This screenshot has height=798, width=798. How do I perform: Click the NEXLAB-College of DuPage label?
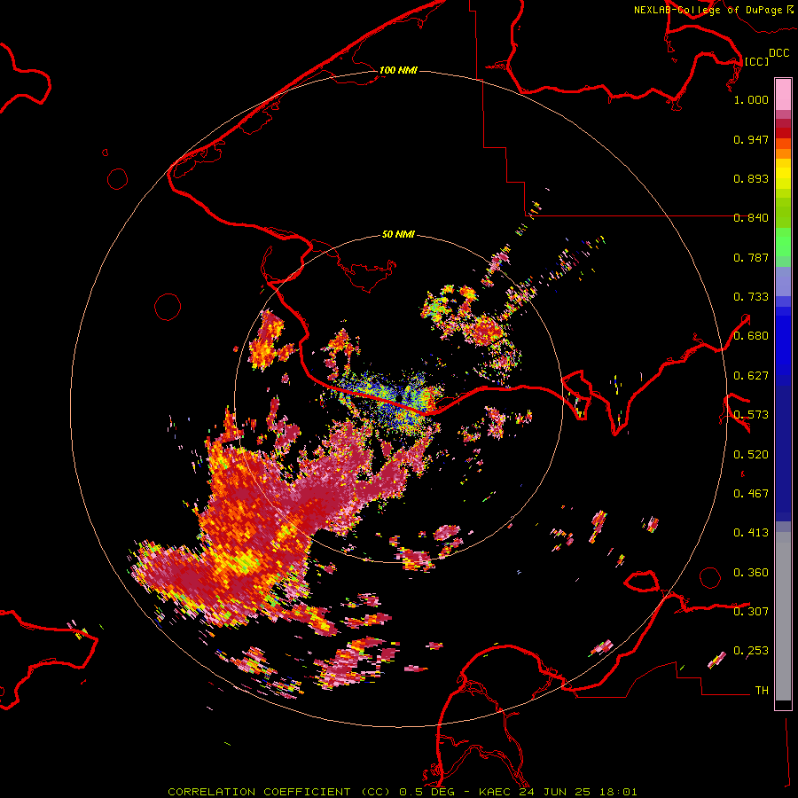(709, 10)
